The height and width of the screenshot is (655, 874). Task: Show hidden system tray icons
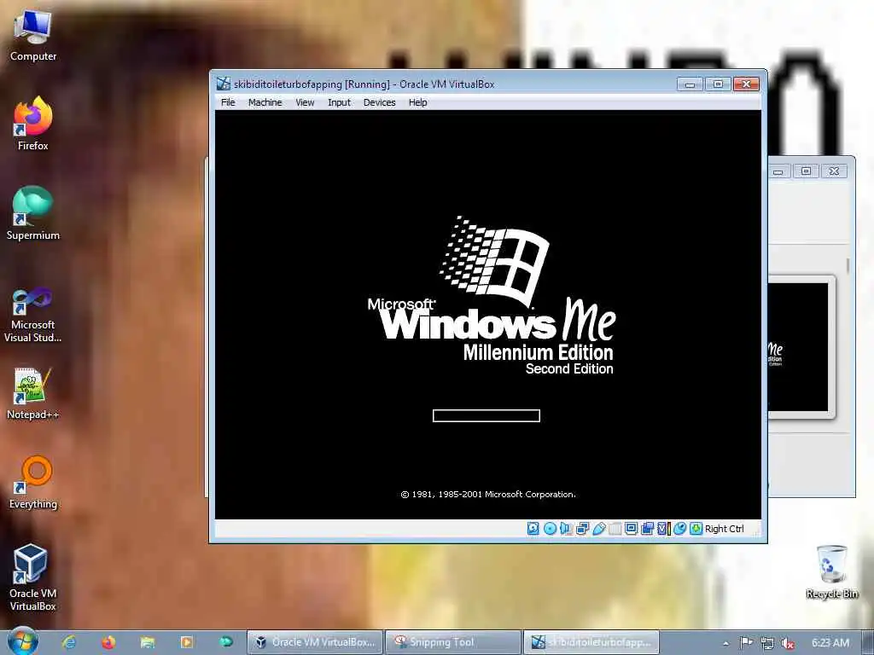point(725,643)
